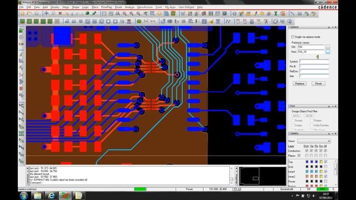Click the Net filter field

[x=314, y=76]
